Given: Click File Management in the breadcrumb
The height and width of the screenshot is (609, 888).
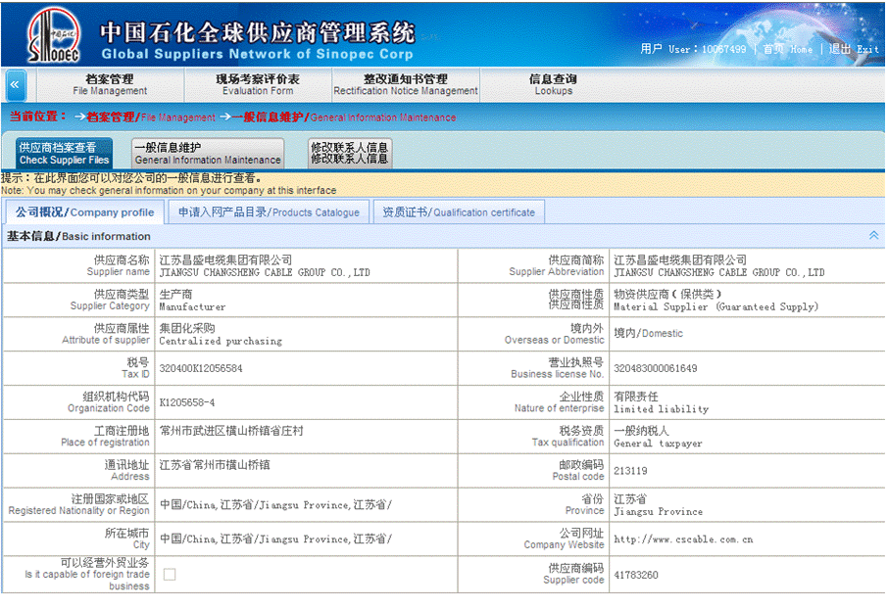Looking at the screenshot, I should [x=151, y=117].
